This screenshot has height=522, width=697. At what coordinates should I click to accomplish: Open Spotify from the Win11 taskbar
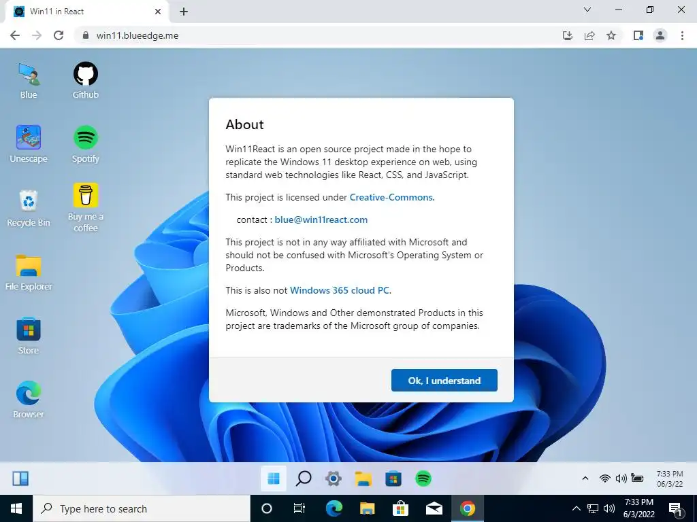[x=423, y=478]
